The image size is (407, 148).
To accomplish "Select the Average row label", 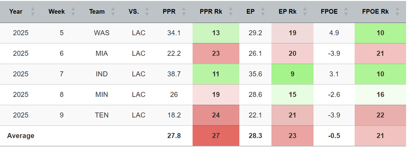I will 21,136.
